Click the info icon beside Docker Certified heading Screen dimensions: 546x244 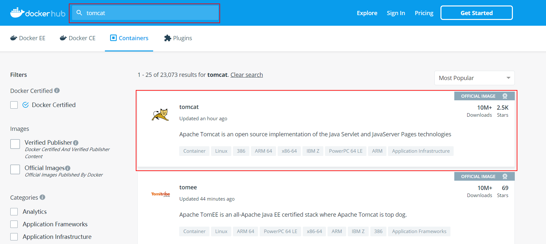57,91
